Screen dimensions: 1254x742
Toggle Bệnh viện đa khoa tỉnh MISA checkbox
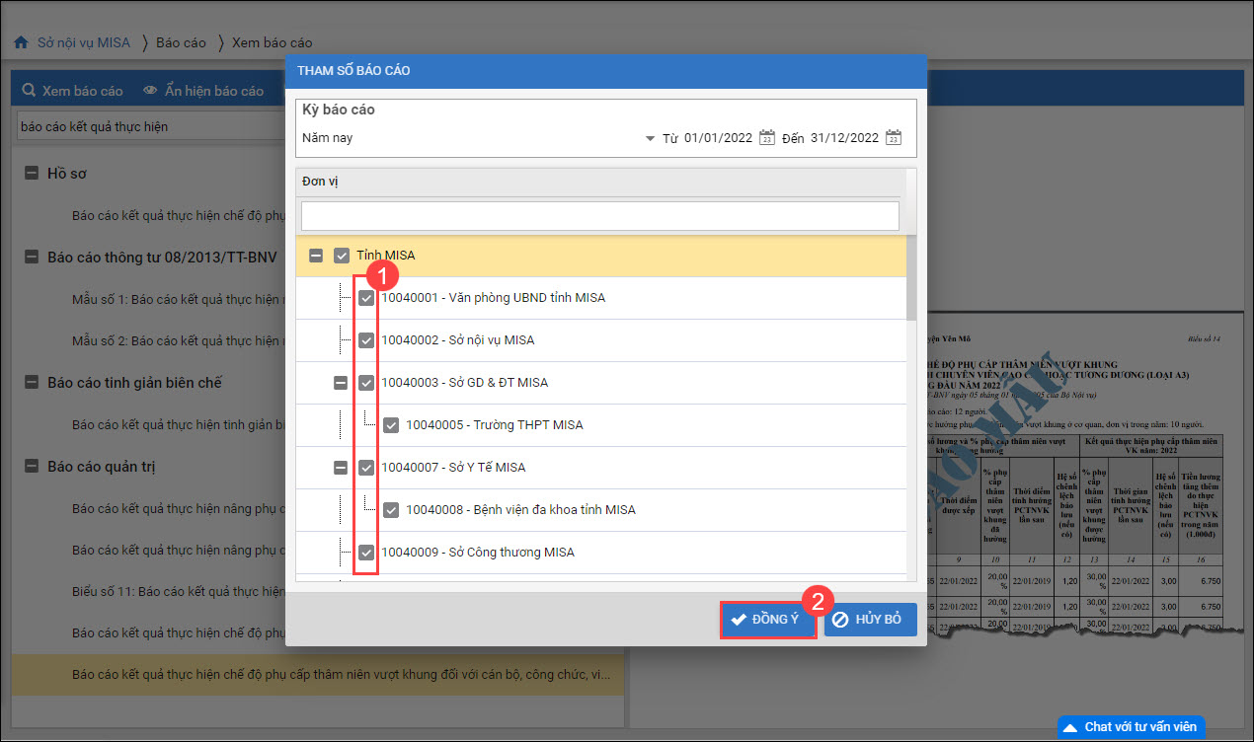point(391,510)
